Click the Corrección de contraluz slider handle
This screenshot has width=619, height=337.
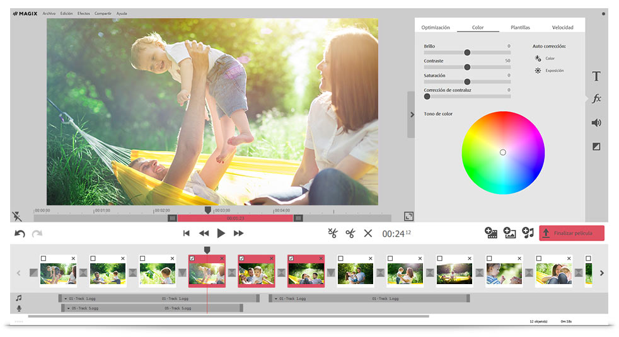pyautogui.click(x=427, y=96)
